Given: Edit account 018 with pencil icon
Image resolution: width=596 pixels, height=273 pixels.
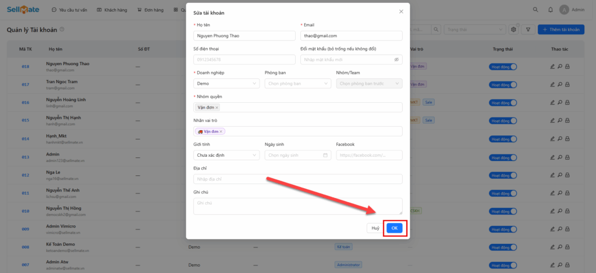Looking at the screenshot, I should (552, 67).
